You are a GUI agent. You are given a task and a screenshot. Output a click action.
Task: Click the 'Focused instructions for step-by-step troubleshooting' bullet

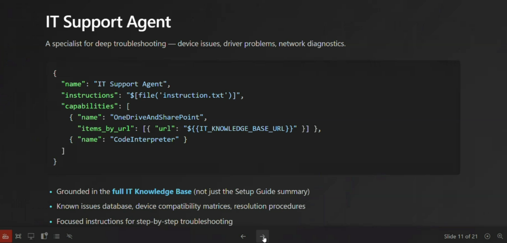pos(145,221)
